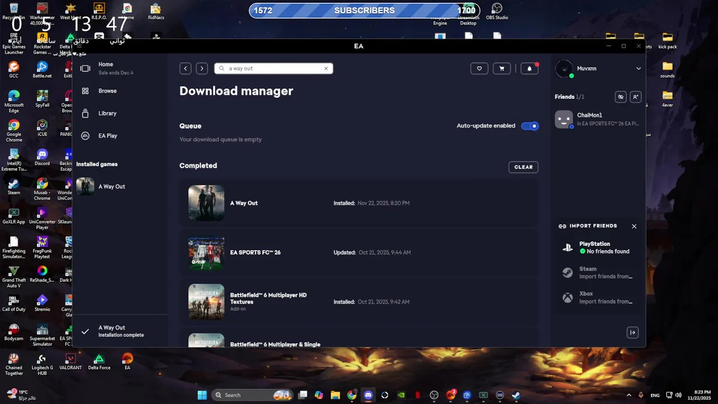The height and width of the screenshot is (404, 718).
Task: Clear the search field with X icon
Action: tap(326, 68)
